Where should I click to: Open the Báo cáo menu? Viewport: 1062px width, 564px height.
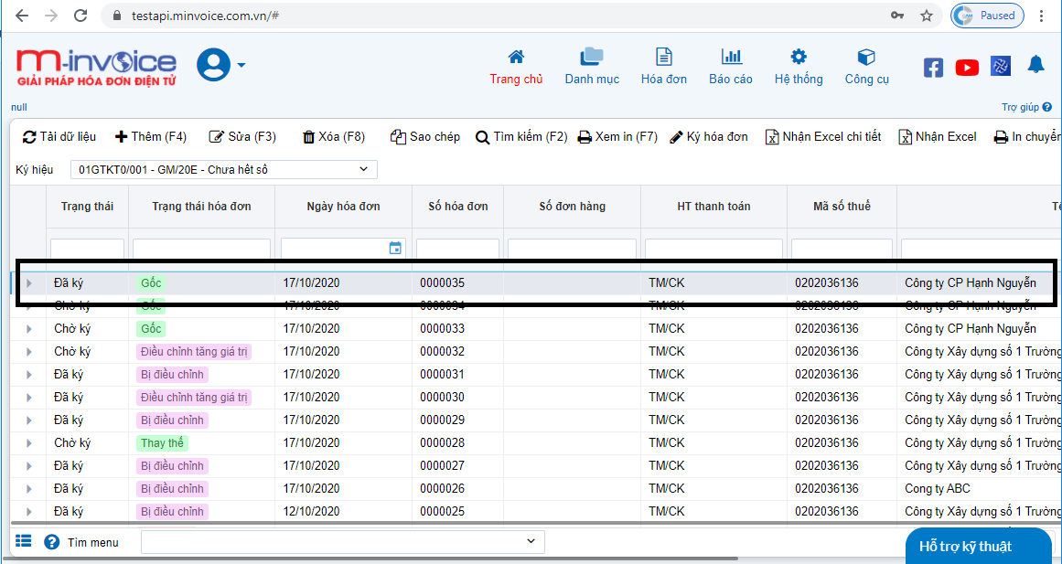(x=731, y=67)
